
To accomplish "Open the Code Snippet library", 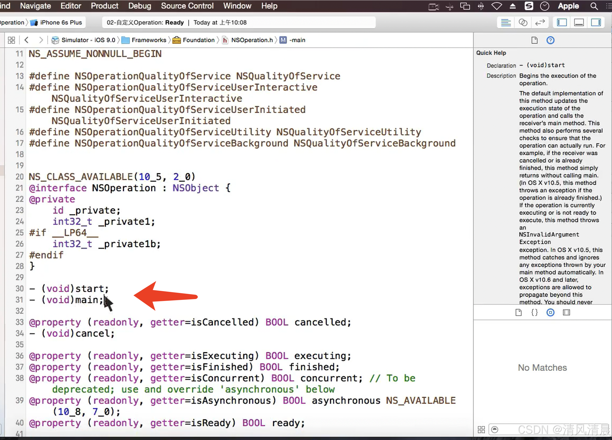I will click(x=534, y=312).
